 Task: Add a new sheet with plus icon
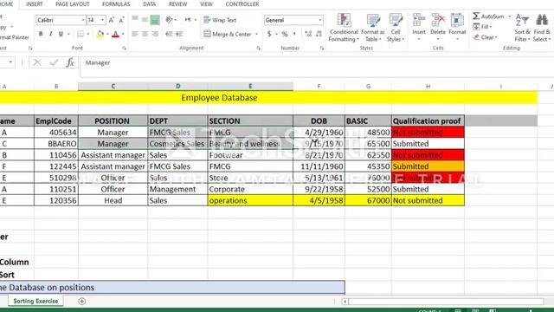pyautogui.click(x=82, y=301)
